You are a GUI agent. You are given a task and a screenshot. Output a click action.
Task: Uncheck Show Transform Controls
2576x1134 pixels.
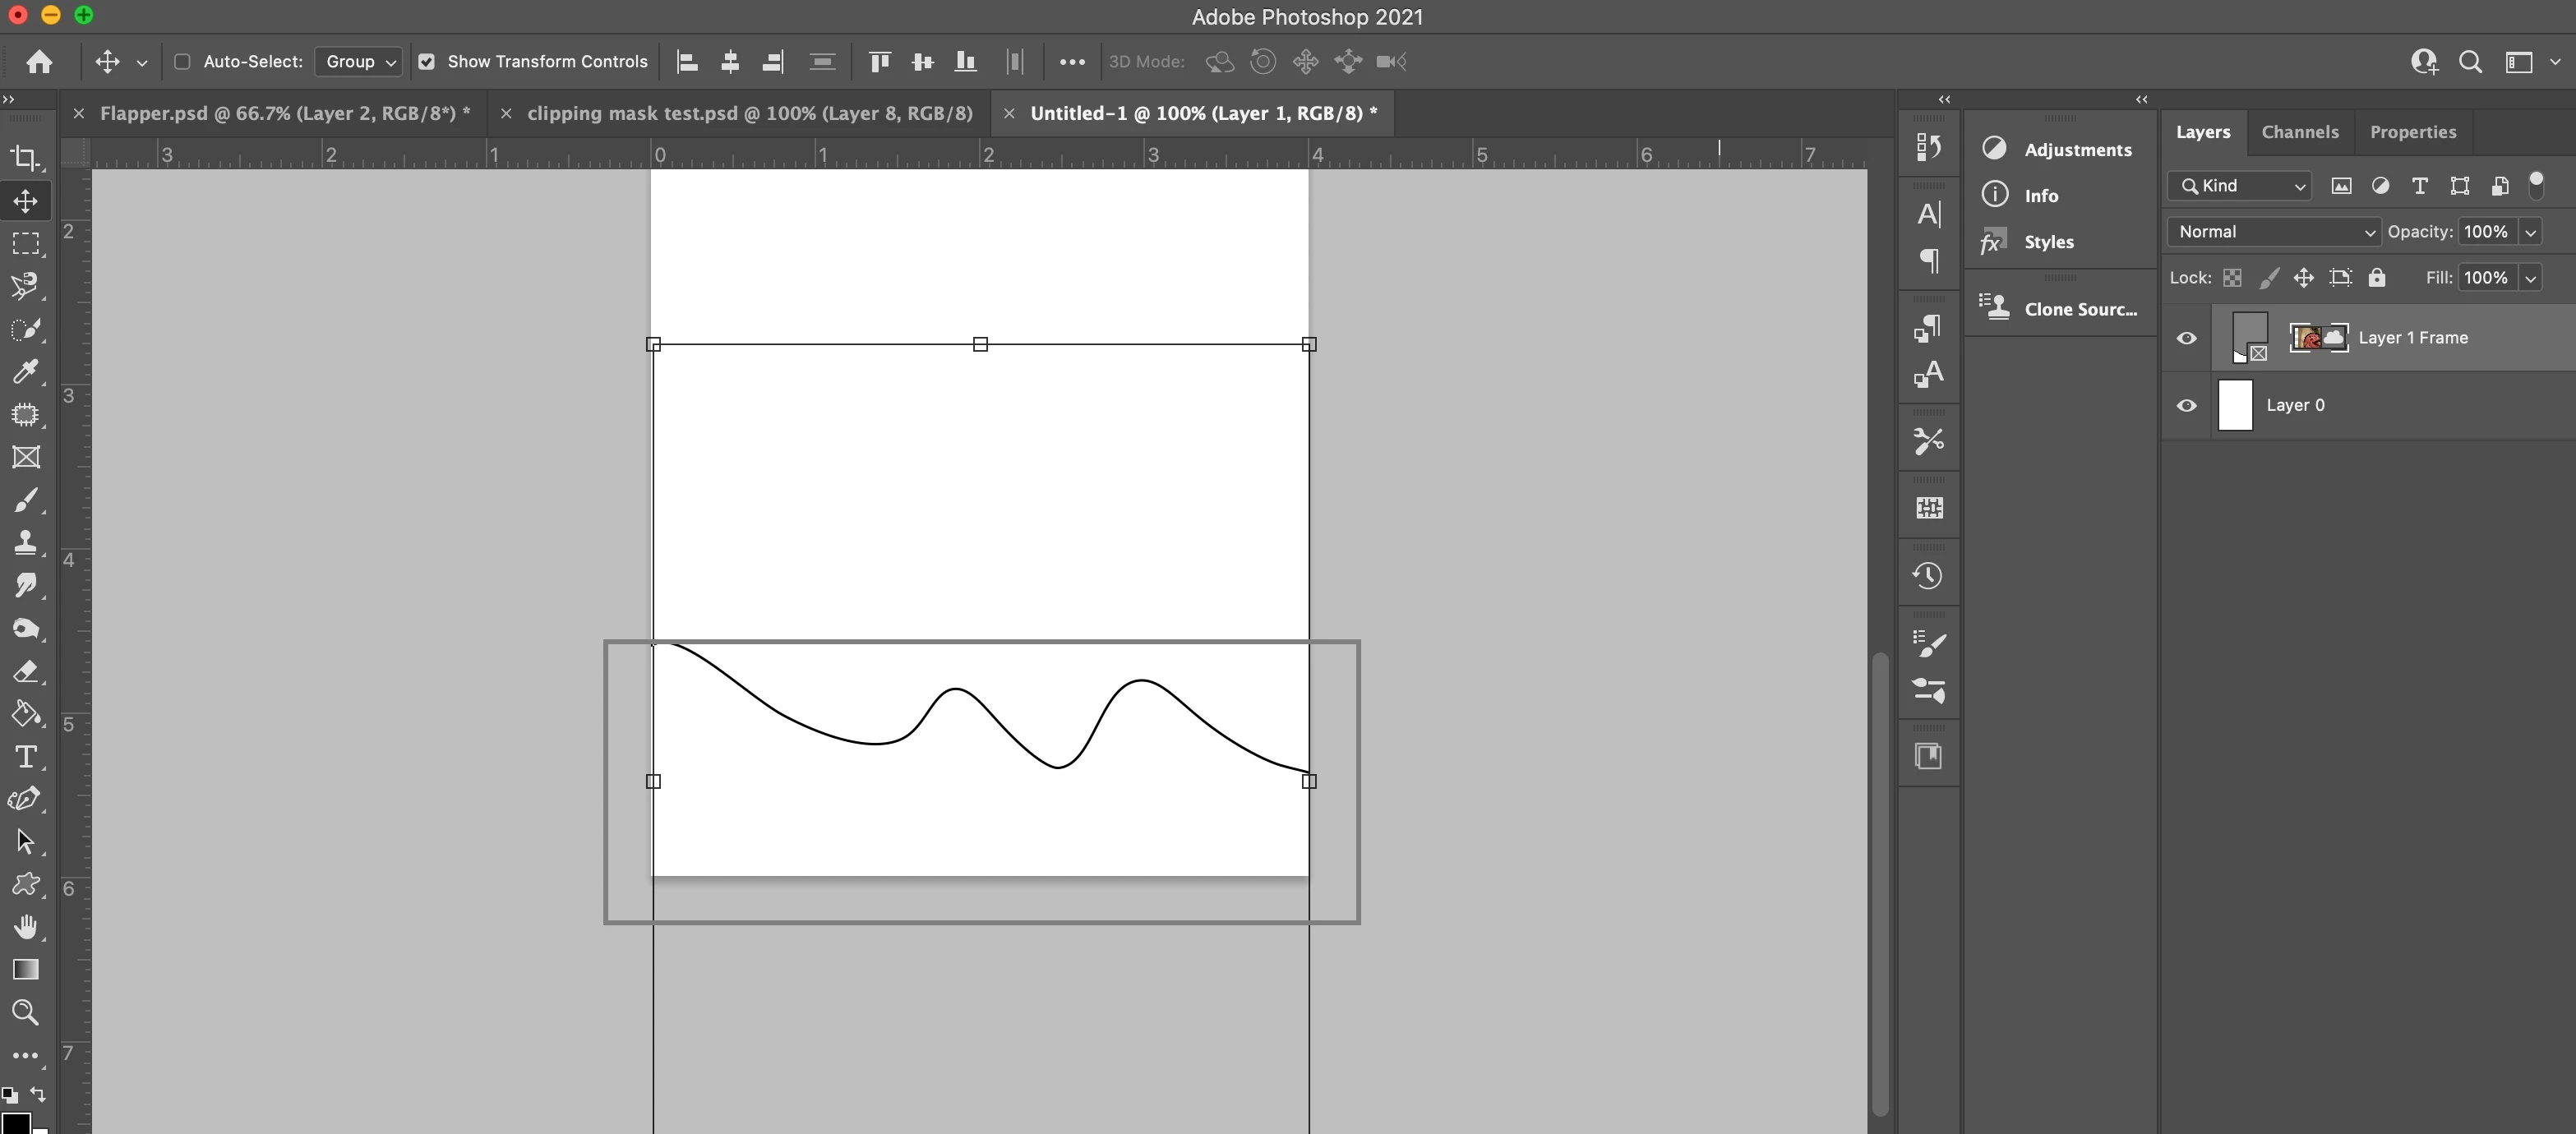click(427, 62)
